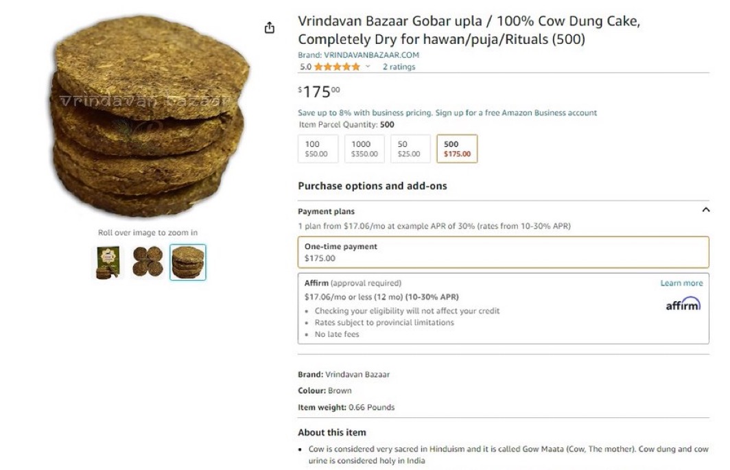Click Learn more in the Affirm box

click(681, 283)
